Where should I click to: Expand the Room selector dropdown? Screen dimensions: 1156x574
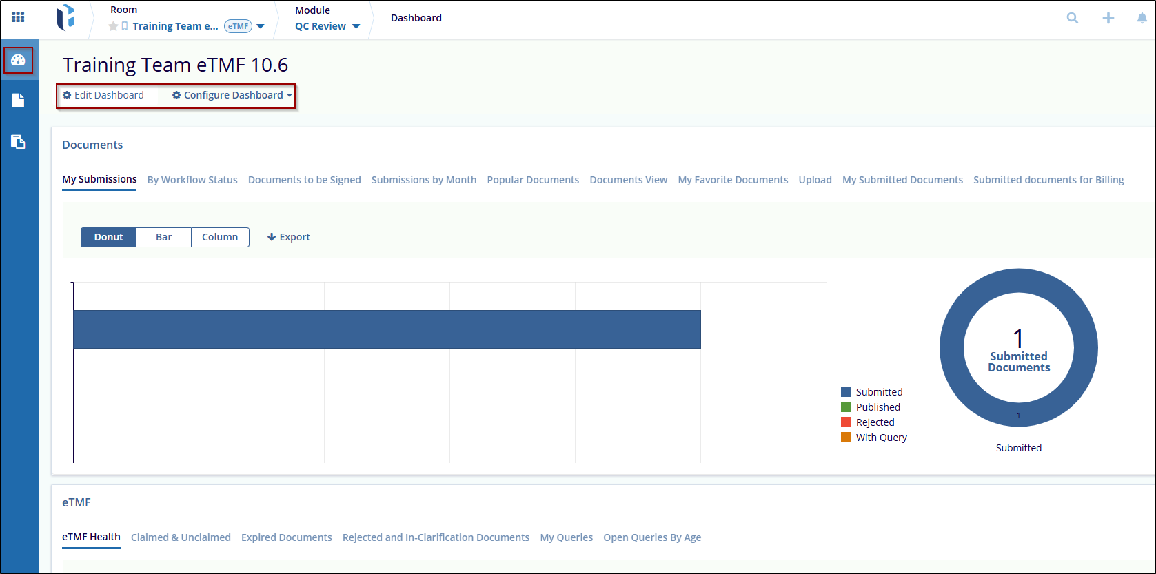coord(261,27)
